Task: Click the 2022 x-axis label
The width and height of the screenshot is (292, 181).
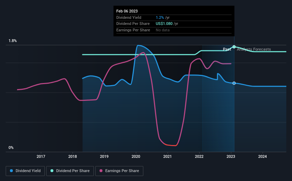Action: coord(199,156)
